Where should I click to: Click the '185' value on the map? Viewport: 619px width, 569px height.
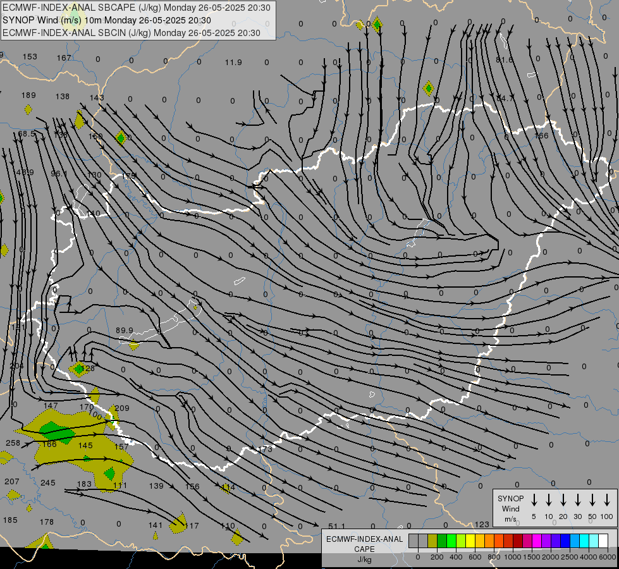pyautogui.click(x=10, y=520)
